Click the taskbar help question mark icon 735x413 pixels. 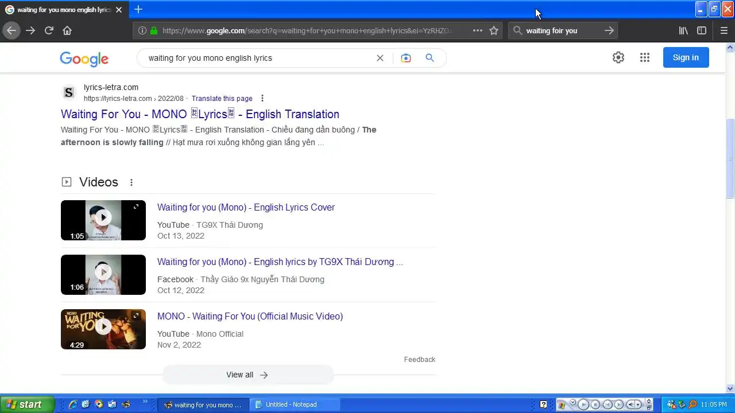click(x=543, y=404)
